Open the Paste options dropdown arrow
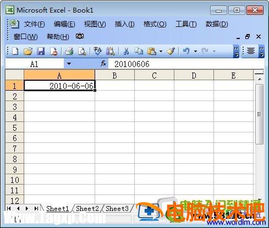This screenshot has width=269, height=228. pyautogui.click(x=161, y=51)
